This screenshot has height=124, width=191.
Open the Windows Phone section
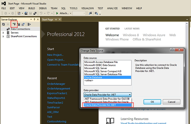(117, 39)
